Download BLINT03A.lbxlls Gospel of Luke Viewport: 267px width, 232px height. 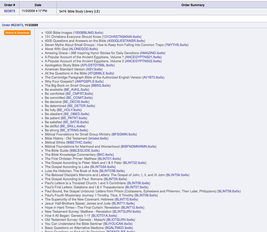103,167
